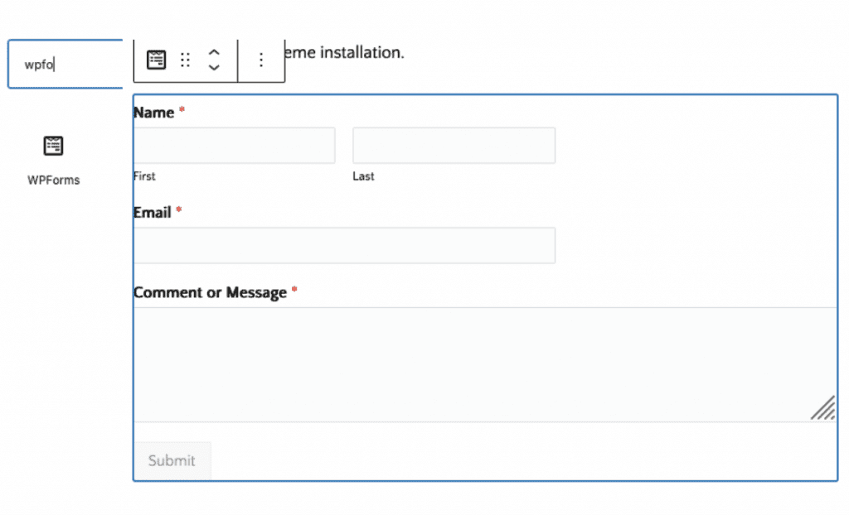This screenshot has width=849, height=515.
Task: Click the paragraph text ending "installation."
Action: 343,53
